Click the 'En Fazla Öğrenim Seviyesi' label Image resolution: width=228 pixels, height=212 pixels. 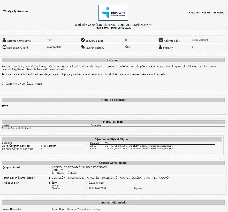coord(17,149)
